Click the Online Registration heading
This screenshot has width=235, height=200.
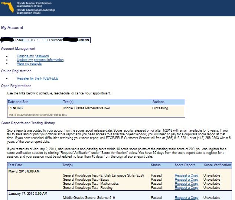click(16, 71)
